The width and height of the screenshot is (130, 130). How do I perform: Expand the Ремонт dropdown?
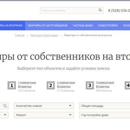[x=44, y=115]
